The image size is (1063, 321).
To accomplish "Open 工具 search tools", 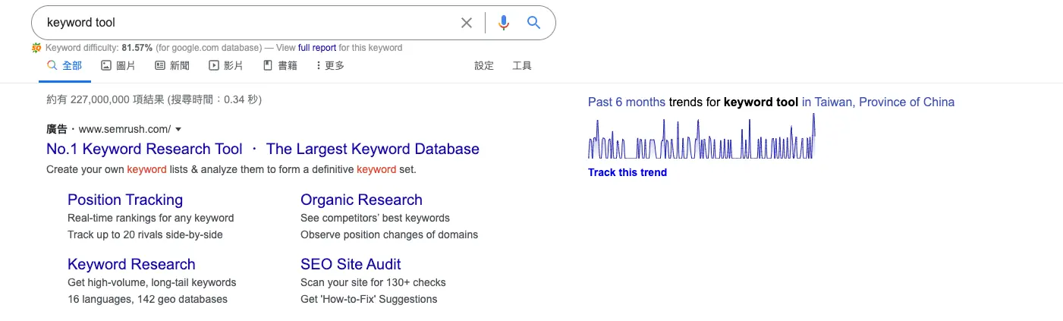I will [x=522, y=66].
